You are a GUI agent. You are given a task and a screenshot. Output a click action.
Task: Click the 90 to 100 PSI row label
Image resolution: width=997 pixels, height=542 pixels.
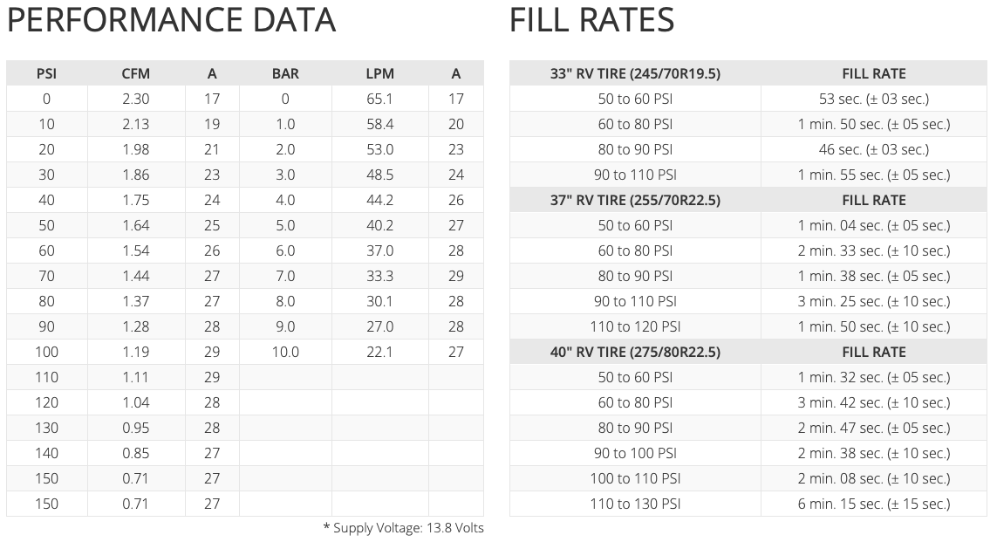pos(635,453)
